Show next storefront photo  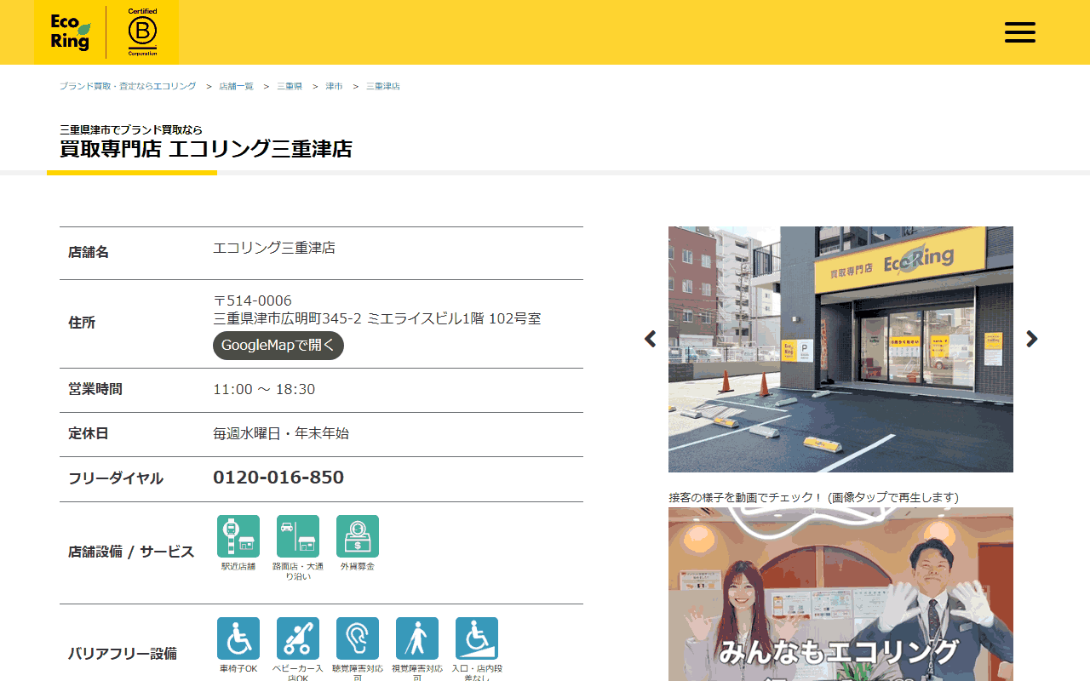coord(1032,339)
